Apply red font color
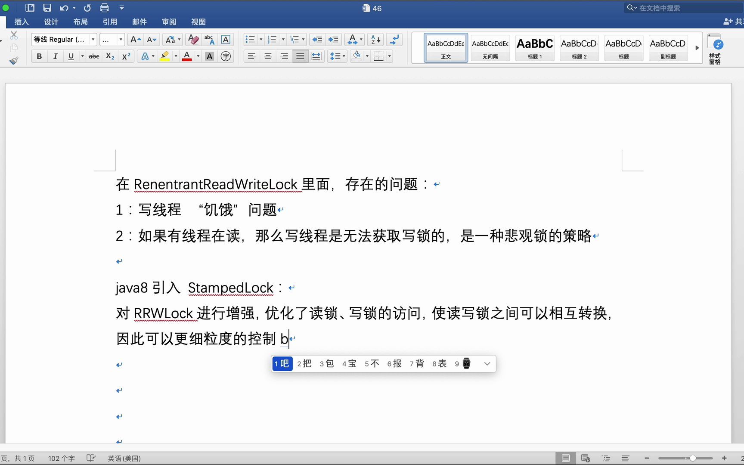This screenshot has height=465, width=744. pos(187,56)
